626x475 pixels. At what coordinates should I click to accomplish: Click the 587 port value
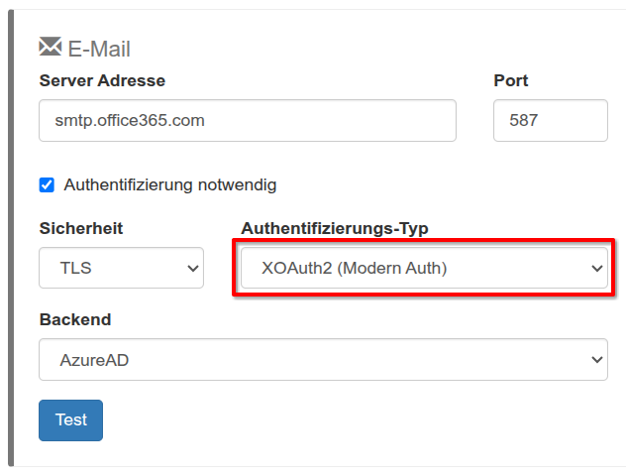[x=523, y=121]
